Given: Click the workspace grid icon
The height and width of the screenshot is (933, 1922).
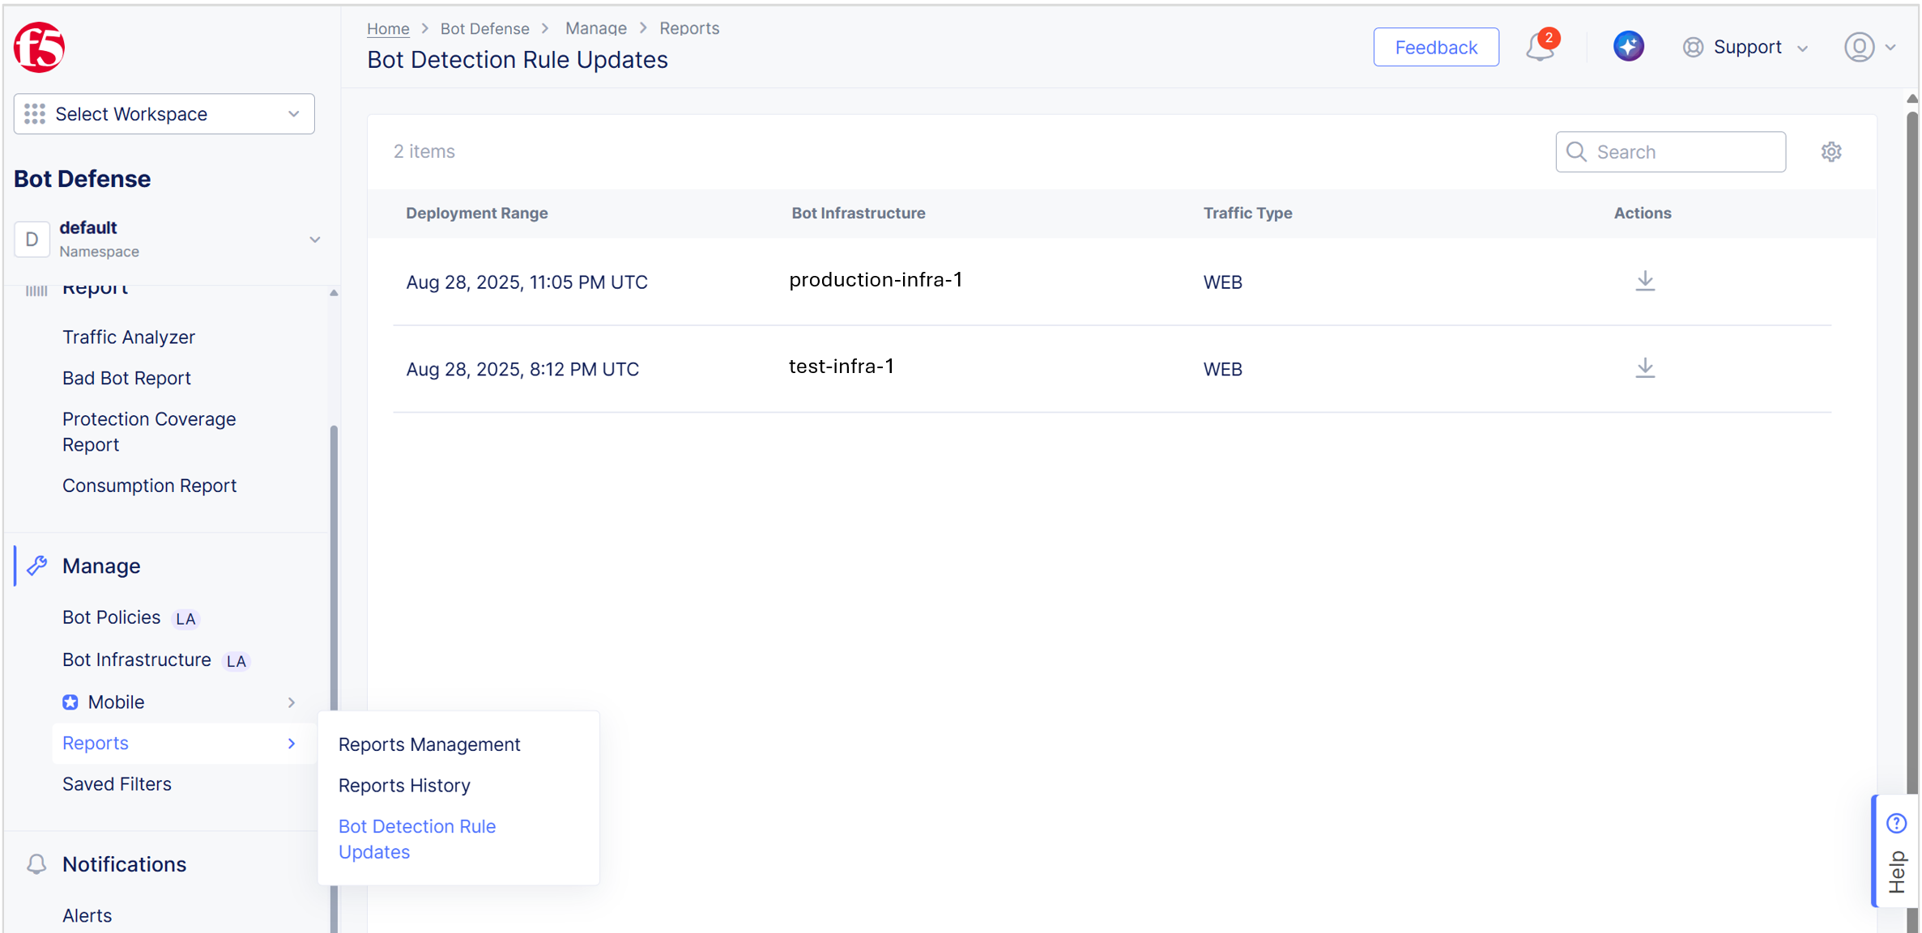Looking at the screenshot, I should coord(34,113).
